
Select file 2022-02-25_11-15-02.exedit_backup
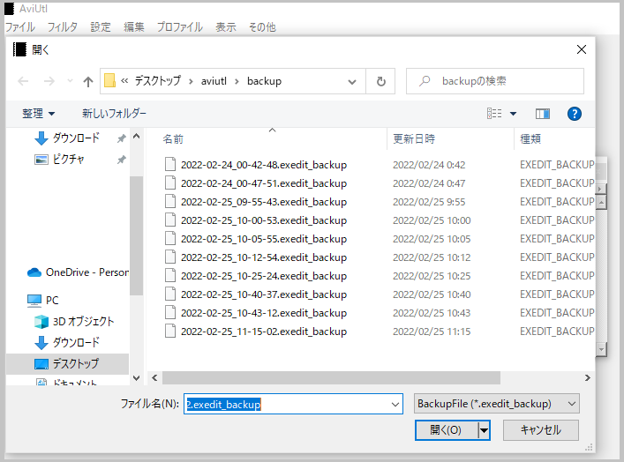[264, 332]
